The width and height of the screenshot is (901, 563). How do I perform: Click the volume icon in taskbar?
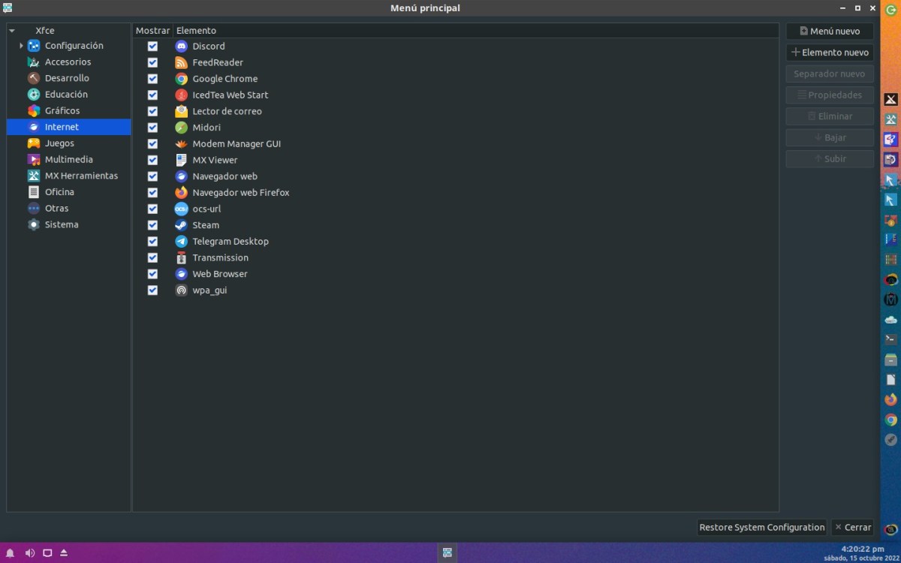click(30, 553)
